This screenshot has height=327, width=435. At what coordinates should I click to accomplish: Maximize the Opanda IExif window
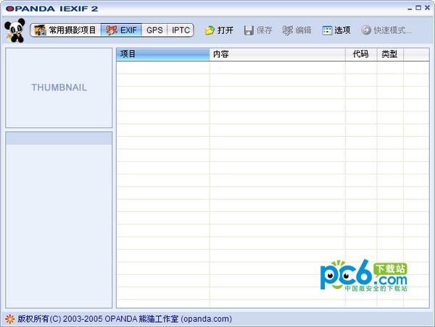pos(418,8)
